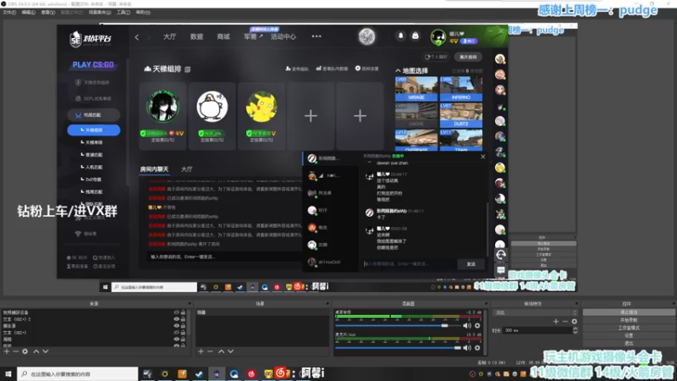
Task: Expand the 对战匹配 sidebar group
Action: coord(93,115)
